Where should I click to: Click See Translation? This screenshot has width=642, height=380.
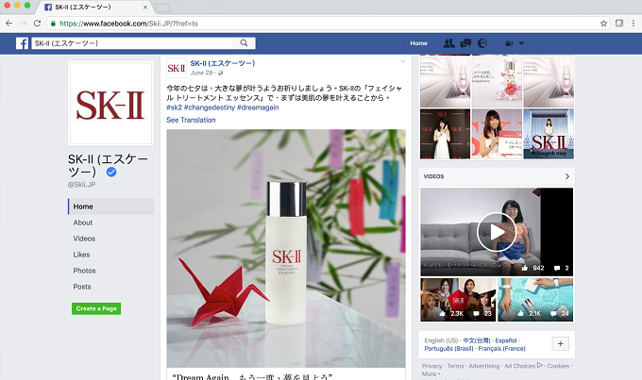[191, 120]
